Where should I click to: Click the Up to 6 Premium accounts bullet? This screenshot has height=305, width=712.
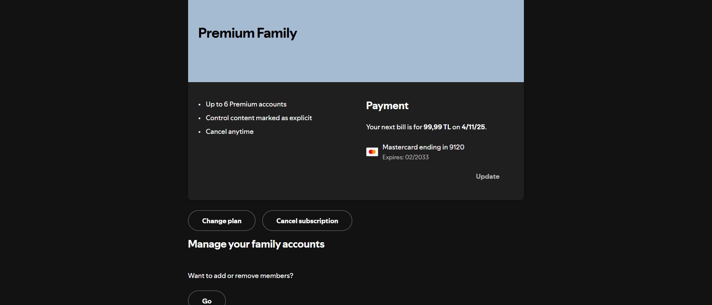[x=246, y=104]
